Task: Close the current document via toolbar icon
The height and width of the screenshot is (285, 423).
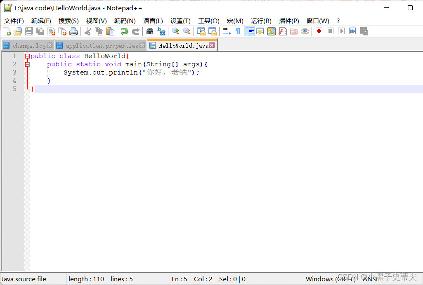Action: coord(51,31)
